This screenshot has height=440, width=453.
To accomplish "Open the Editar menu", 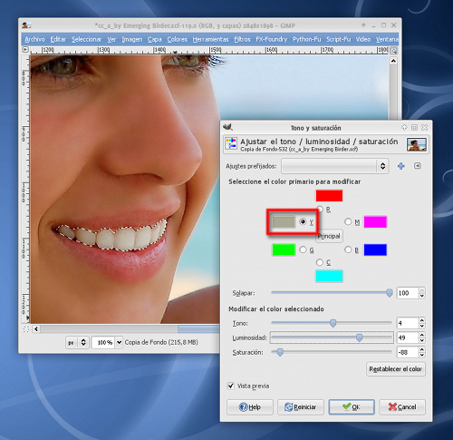I will (x=58, y=39).
